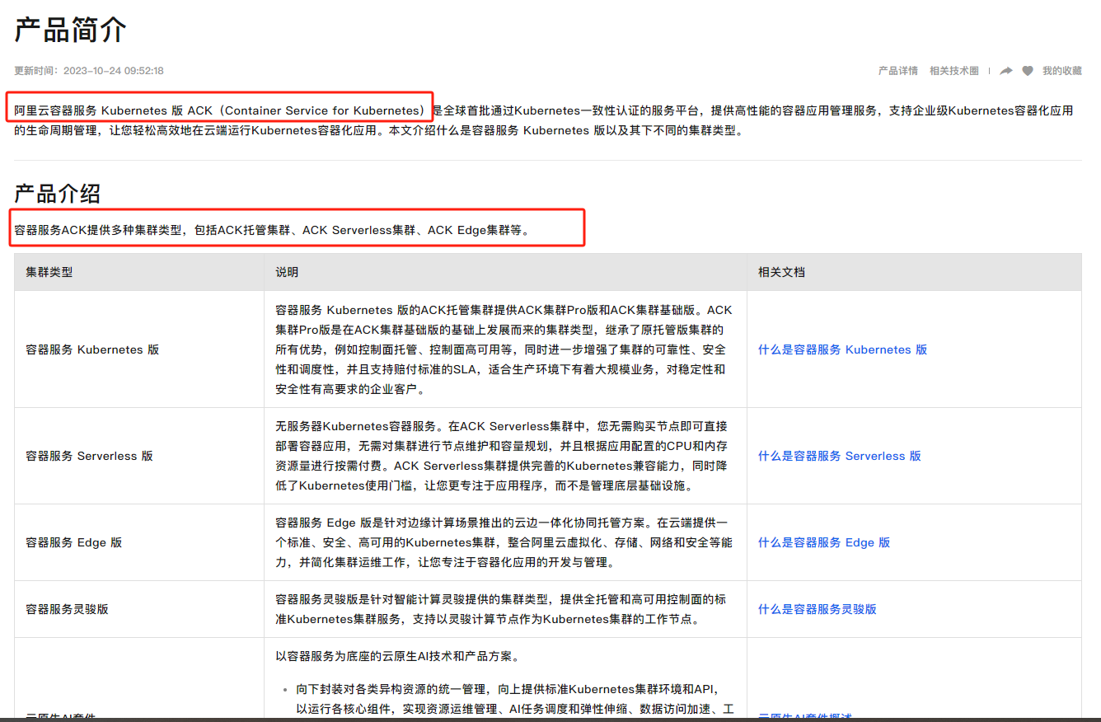The image size is (1101, 722).
Task: Click the 产品介绍 section heading
Action: 58,194
